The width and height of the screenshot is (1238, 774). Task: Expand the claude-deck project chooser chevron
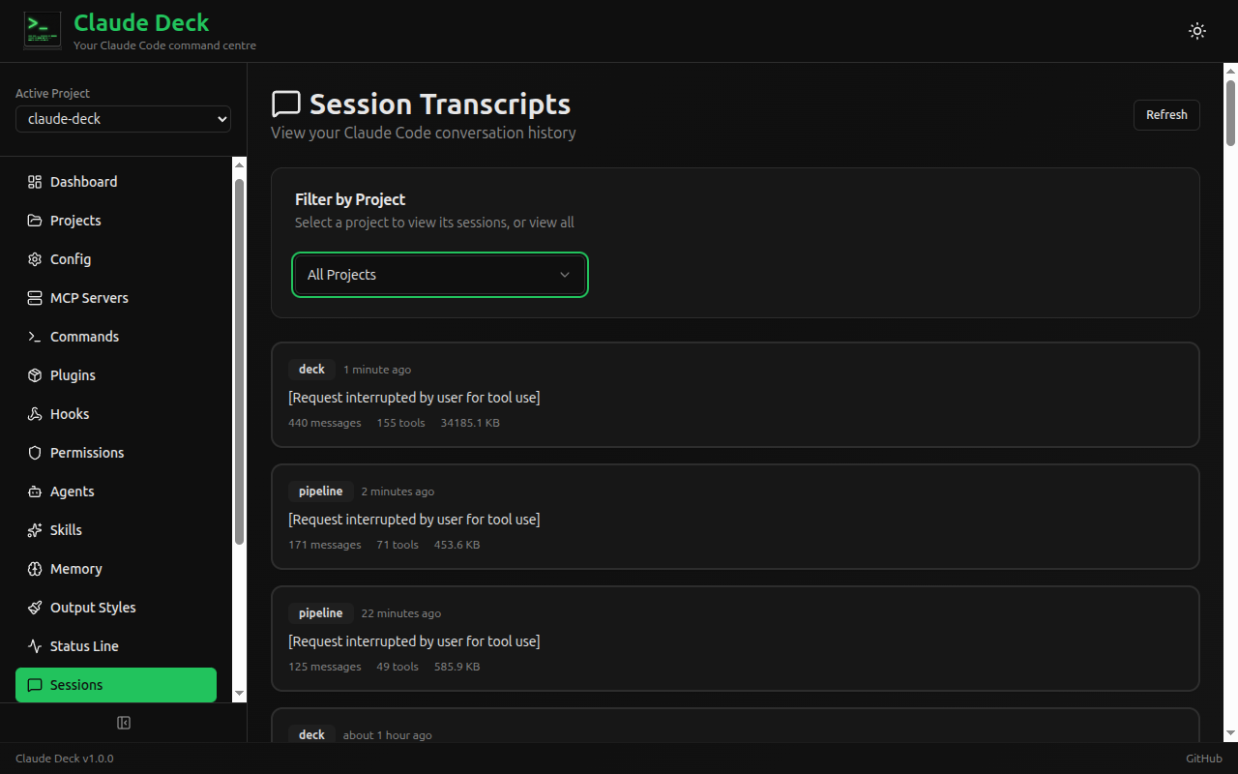(x=223, y=118)
